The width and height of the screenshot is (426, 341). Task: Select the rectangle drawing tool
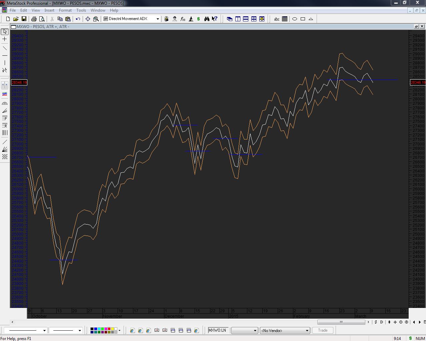pos(303,19)
